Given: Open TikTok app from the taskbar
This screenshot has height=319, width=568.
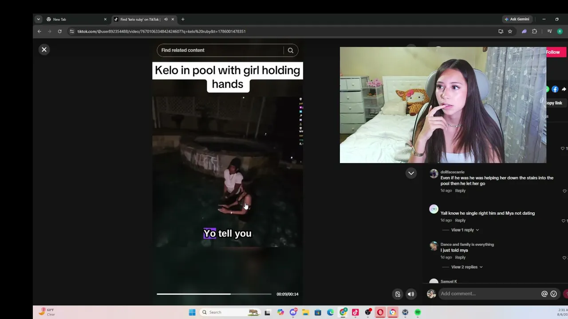Looking at the screenshot, I should point(355,312).
